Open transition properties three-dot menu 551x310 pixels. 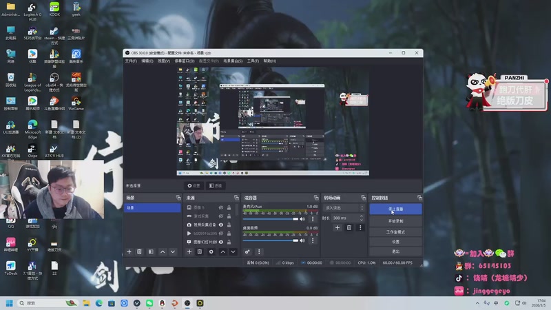point(360,228)
